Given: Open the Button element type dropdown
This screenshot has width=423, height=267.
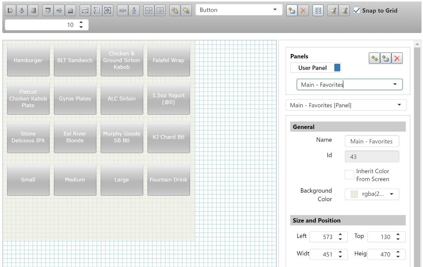Looking at the screenshot, I should pos(239,10).
